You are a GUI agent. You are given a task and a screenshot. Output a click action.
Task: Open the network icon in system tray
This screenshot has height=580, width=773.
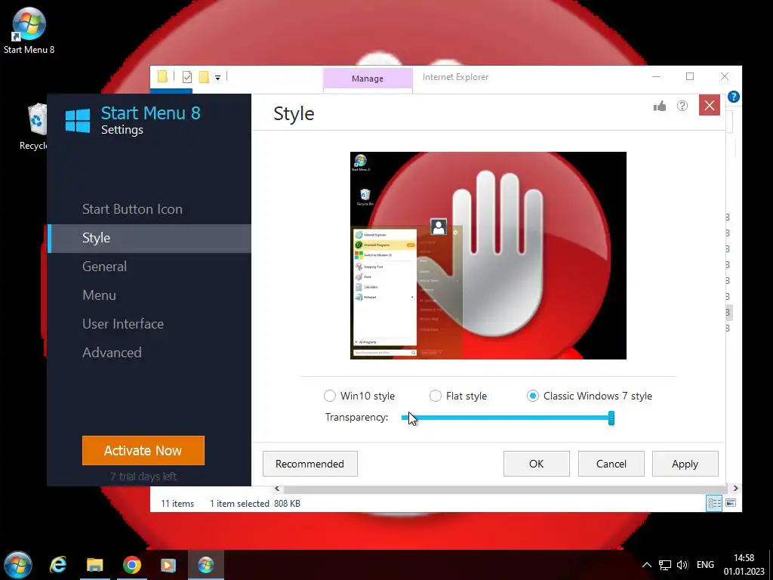pyautogui.click(x=665, y=565)
